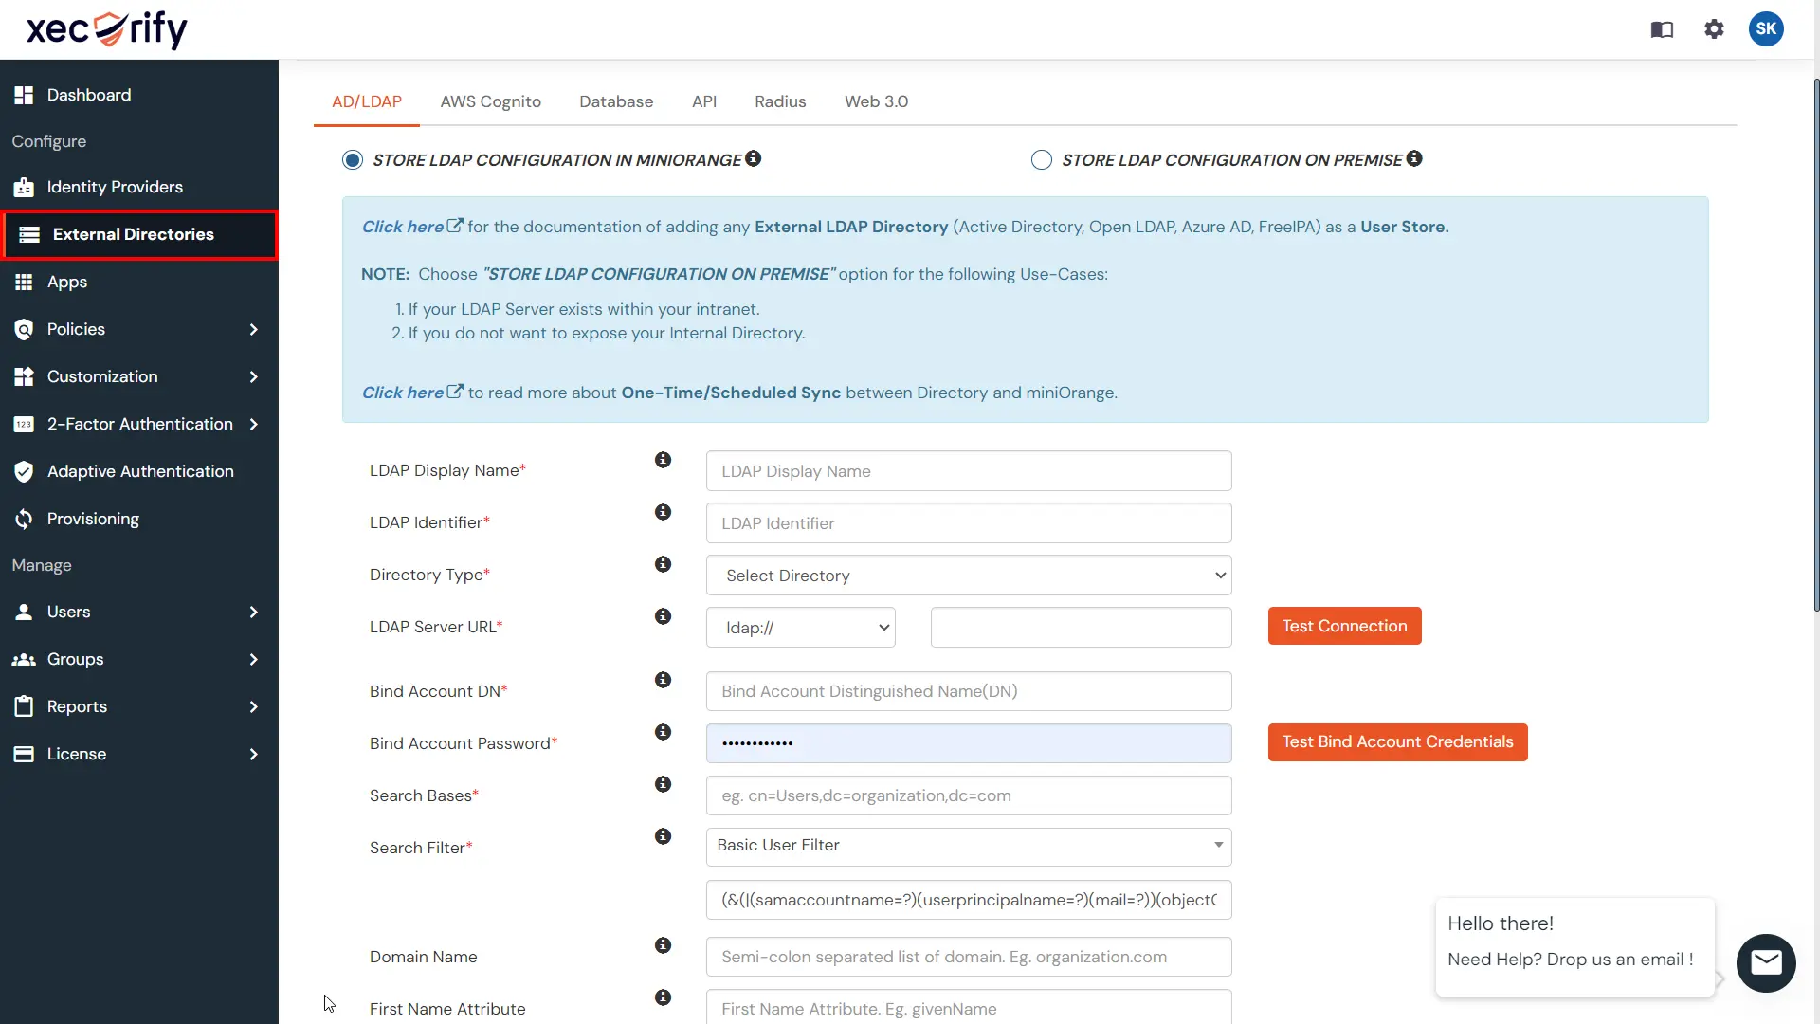Select Identity Providers in the sidebar
The height and width of the screenshot is (1024, 1820).
[115, 187]
